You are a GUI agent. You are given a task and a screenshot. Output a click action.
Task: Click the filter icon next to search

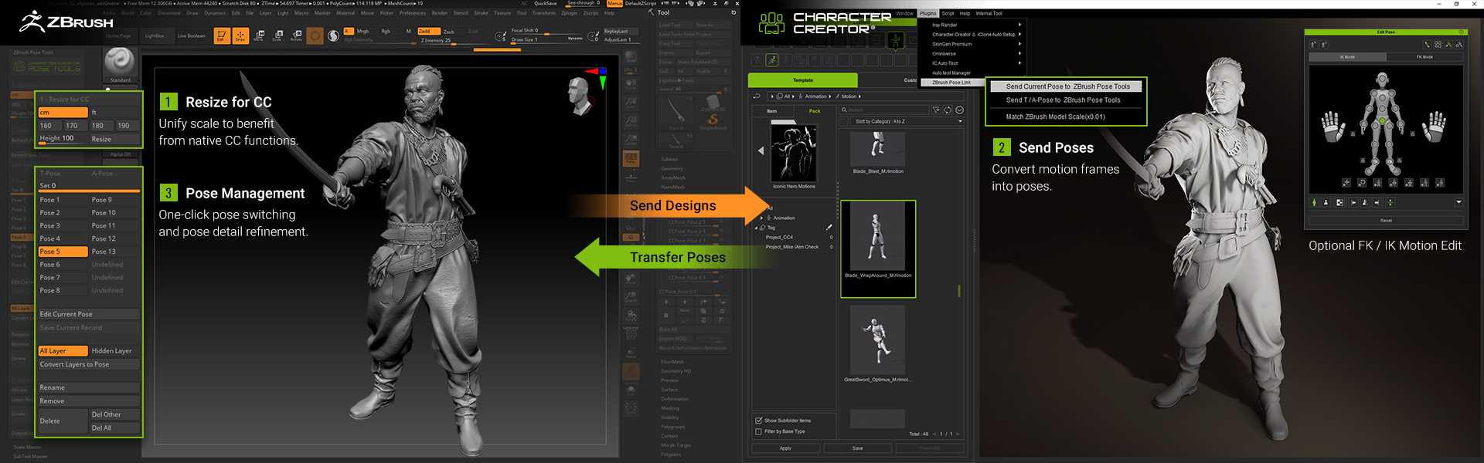pyautogui.click(x=936, y=110)
